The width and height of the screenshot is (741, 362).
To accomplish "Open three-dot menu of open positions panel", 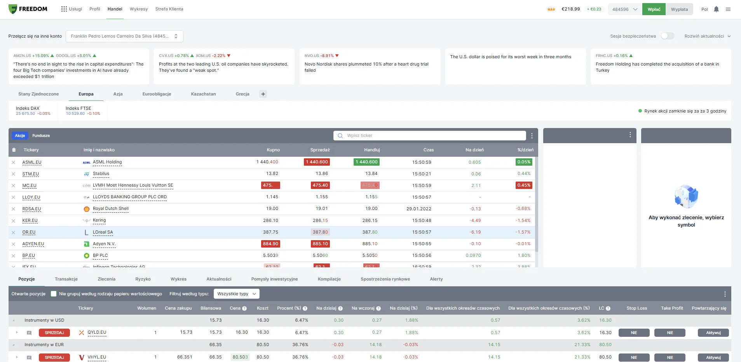I will 725,294.
